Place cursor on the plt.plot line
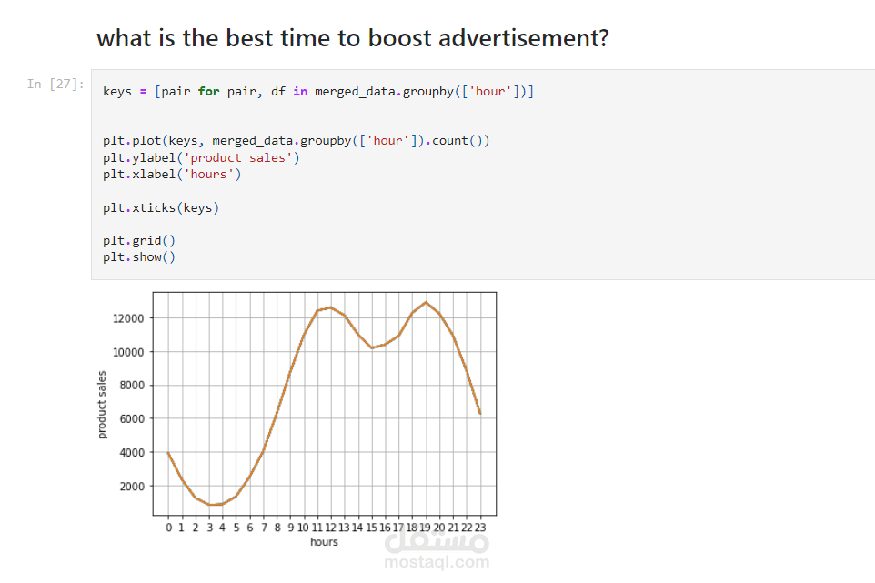The width and height of the screenshot is (875, 583). coord(296,140)
